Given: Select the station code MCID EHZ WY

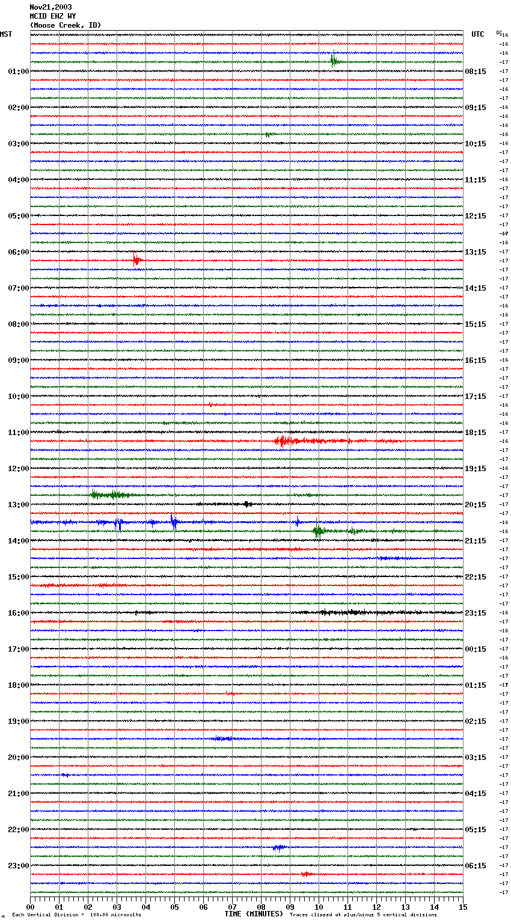Looking at the screenshot, I should point(53,16).
